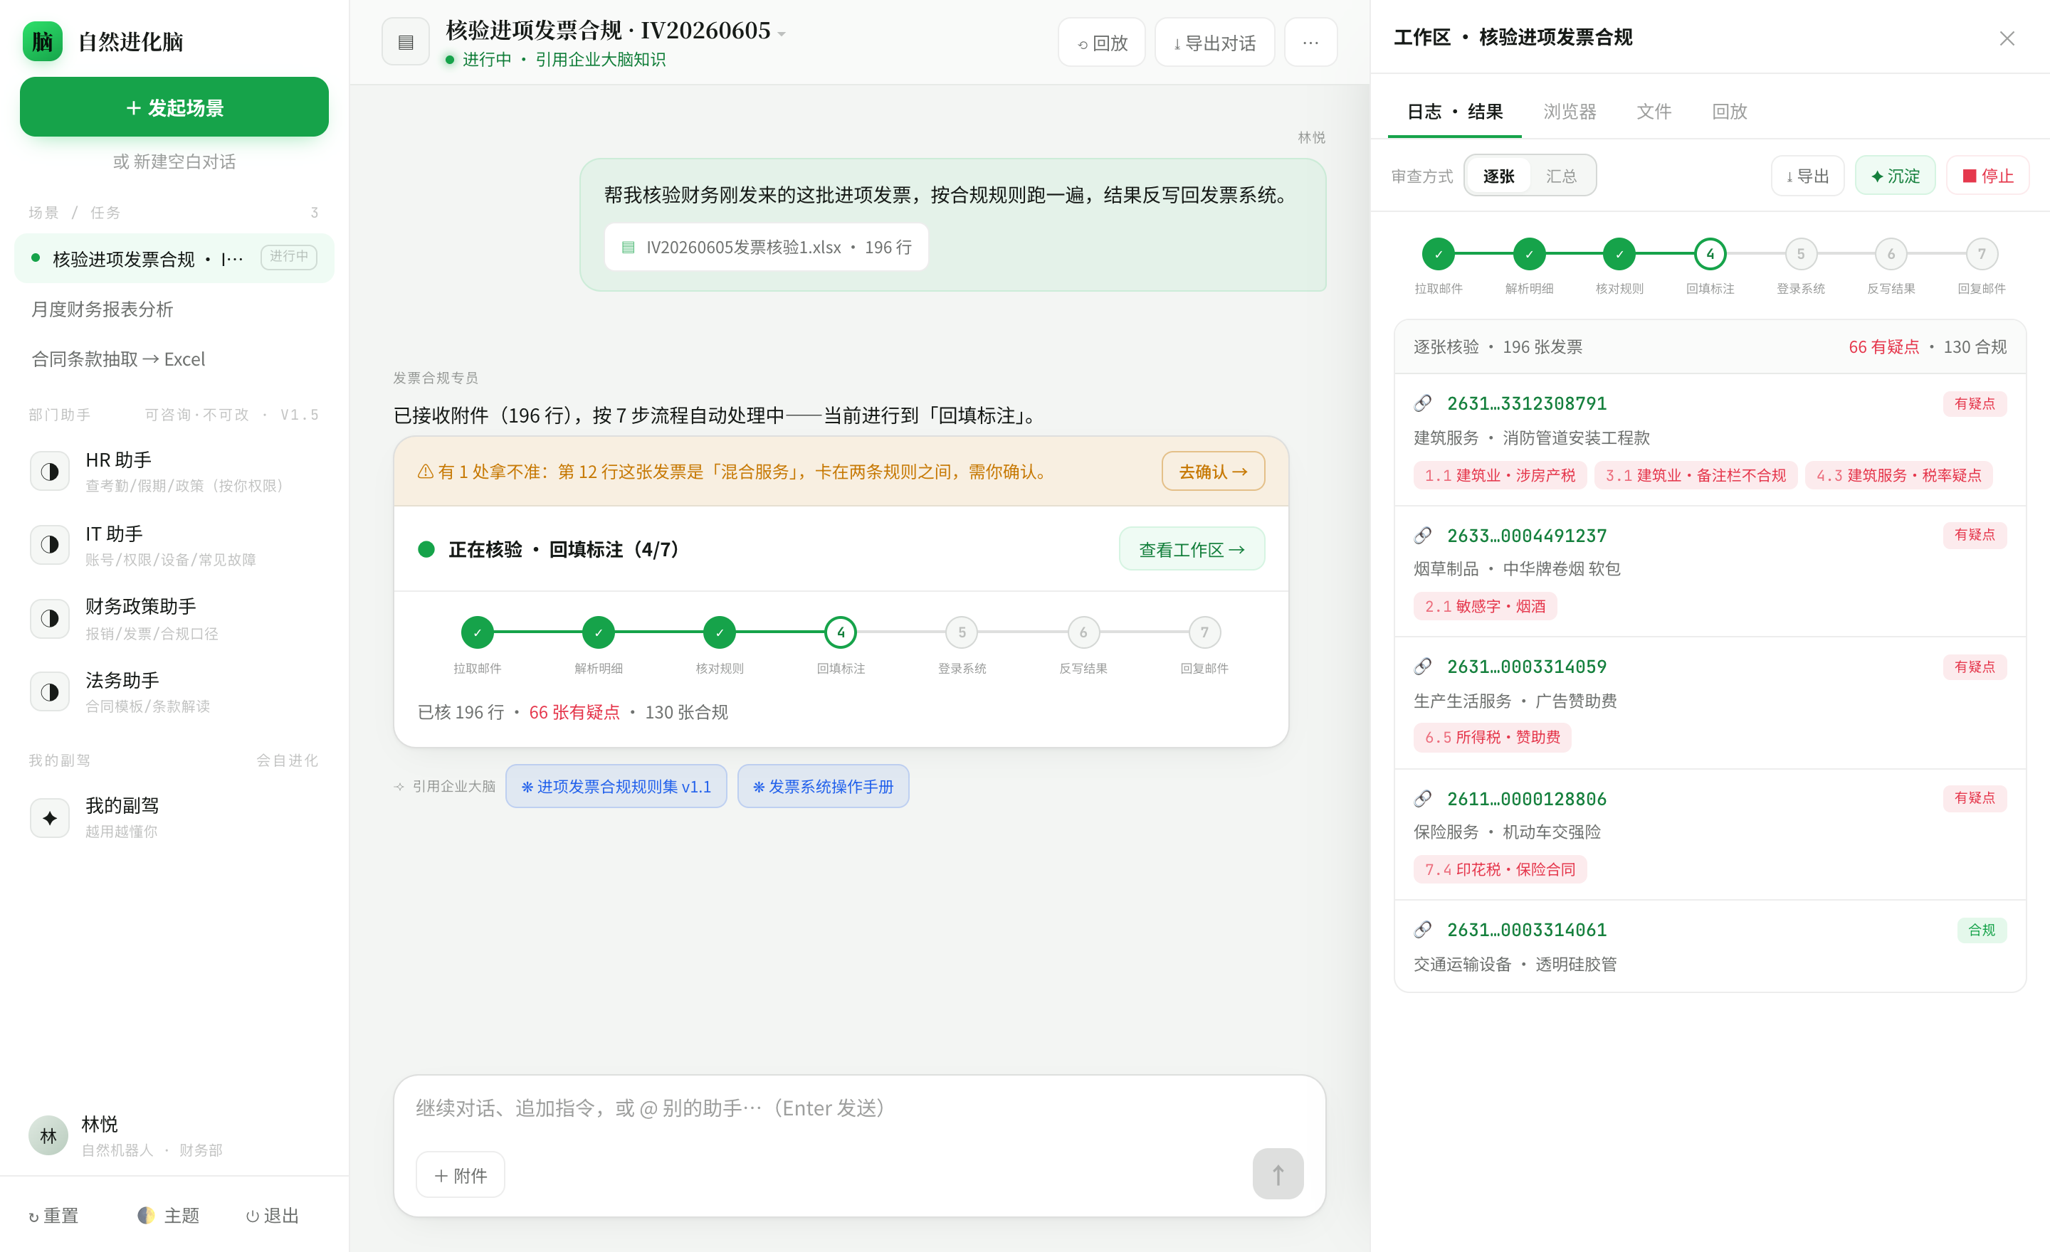Click chat step 5 登录系统 circle

click(962, 632)
